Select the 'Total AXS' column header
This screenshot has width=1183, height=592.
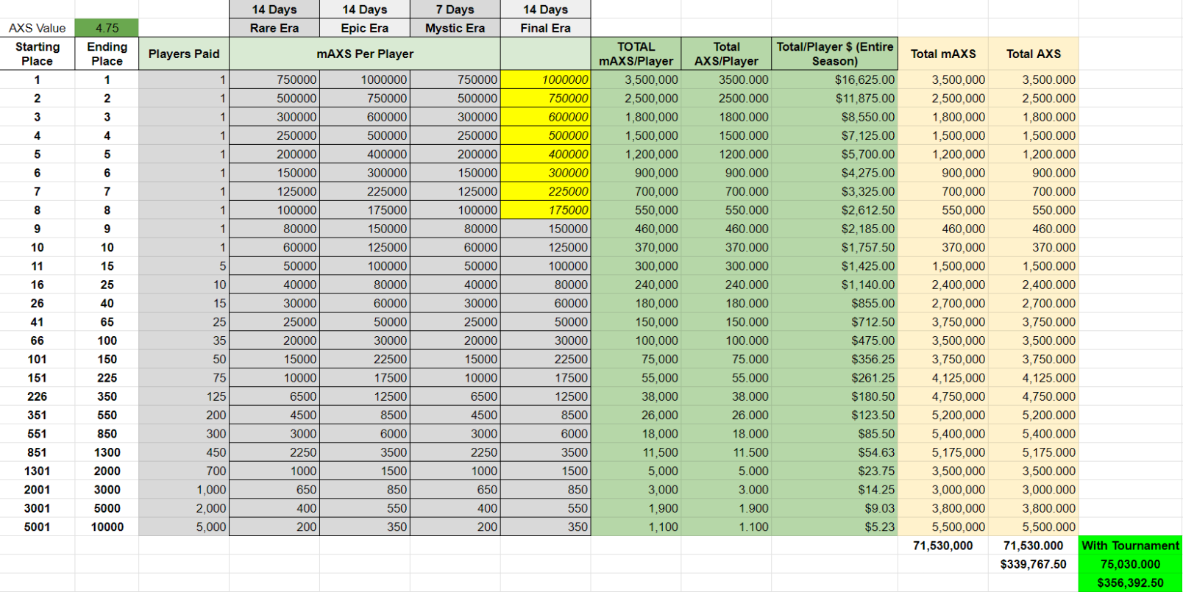(x=1034, y=54)
